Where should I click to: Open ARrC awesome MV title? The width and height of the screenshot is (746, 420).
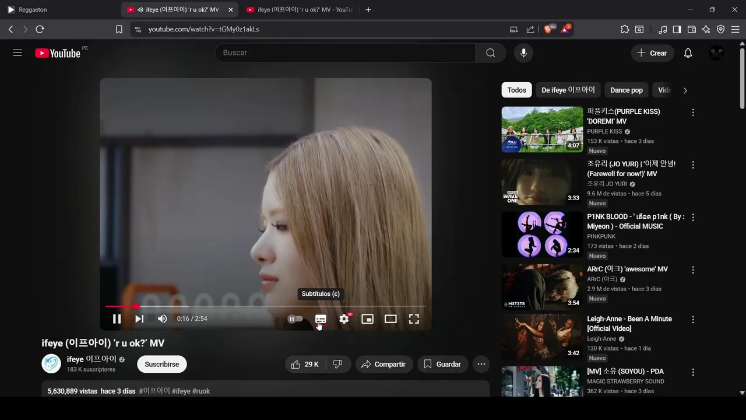pyautogui.click(x=627, y=269)
